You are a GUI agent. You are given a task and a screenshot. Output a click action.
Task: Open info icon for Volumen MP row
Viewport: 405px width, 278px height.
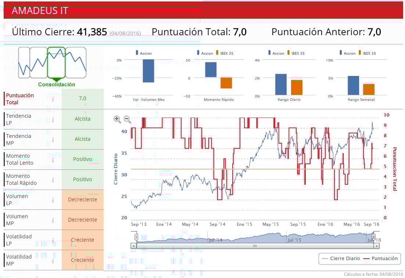(53, 220)
